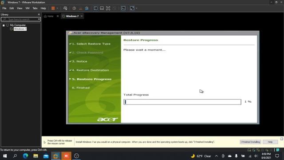The width and height of the screenshot is (284, 160).
Task: Click the VMware Workstation taskbar icon
Action: 56,156
